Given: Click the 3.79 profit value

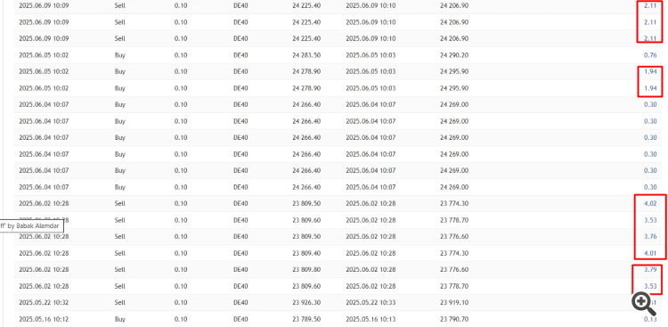Looking at the screenshot, I should (x=650, y=269).
